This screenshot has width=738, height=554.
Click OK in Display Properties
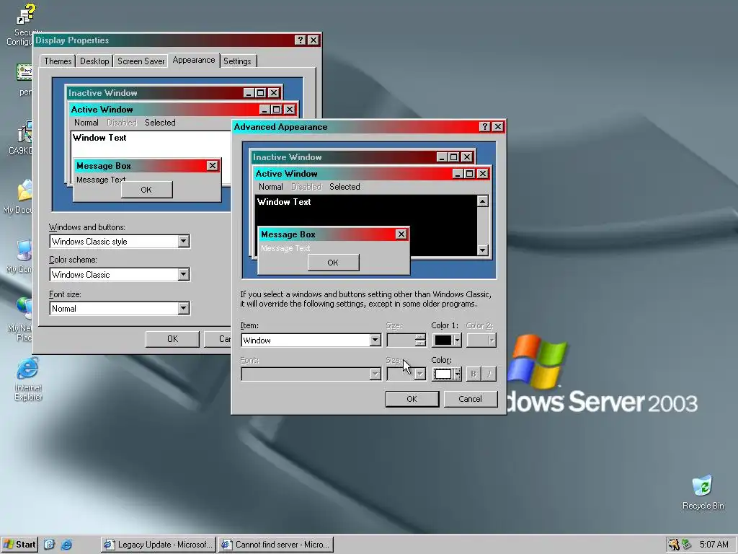172,339
